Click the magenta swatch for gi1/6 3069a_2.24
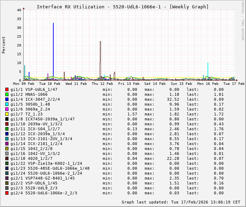The image size is (246, 207). [7, 109]
